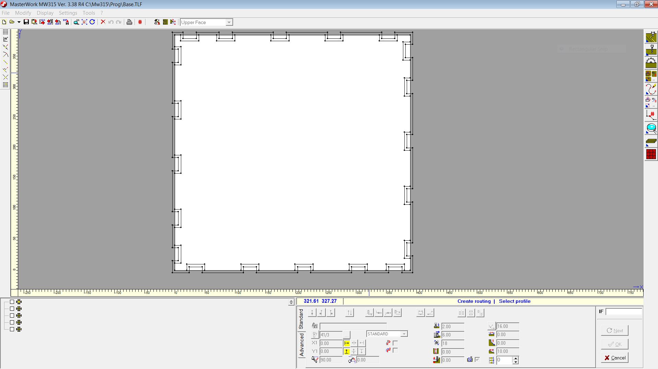
Task: Open the Tools menu
Action: pos(89,13)
